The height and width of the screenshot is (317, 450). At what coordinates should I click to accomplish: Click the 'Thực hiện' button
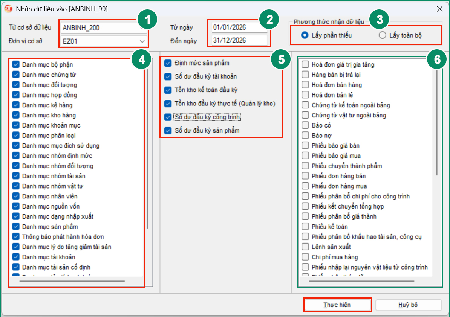click(x=337, y=305)
